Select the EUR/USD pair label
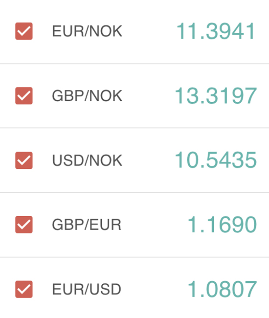The width and height of the screenshot is (269, 318). 87,289
